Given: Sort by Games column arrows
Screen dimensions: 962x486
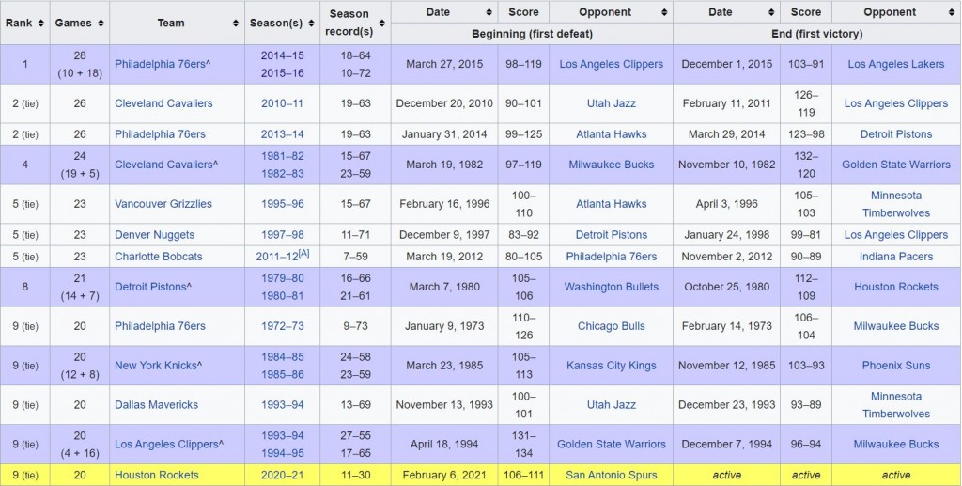Looking at the screenshot, I should click(101, 23).
